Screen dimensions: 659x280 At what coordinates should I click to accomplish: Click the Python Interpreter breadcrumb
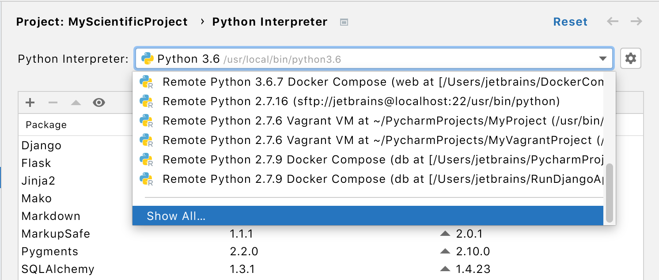point(269,21)
